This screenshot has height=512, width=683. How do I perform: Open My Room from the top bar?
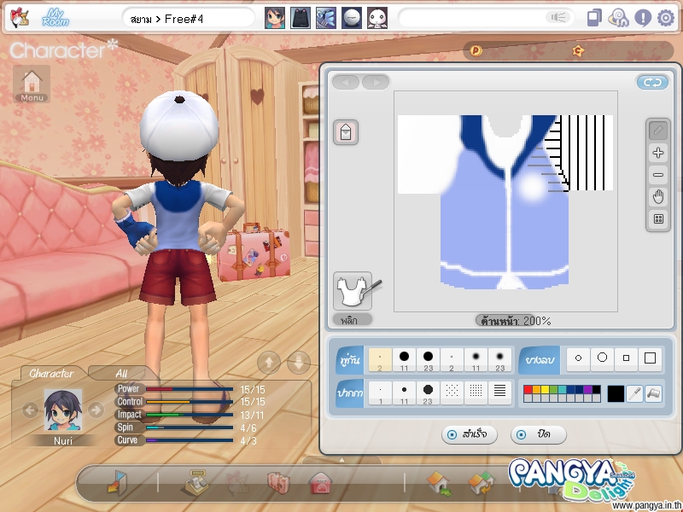(55, 18)
